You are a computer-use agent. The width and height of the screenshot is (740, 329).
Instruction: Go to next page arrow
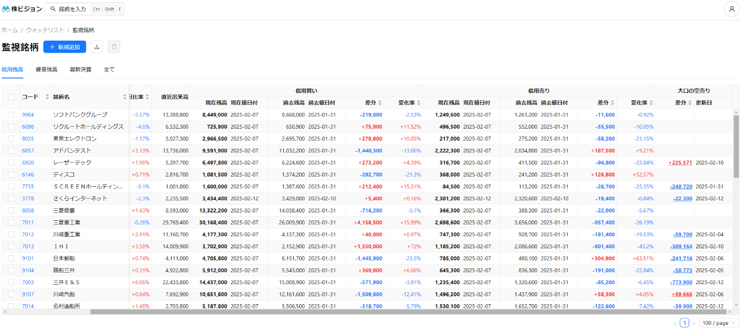click(694, 323)
